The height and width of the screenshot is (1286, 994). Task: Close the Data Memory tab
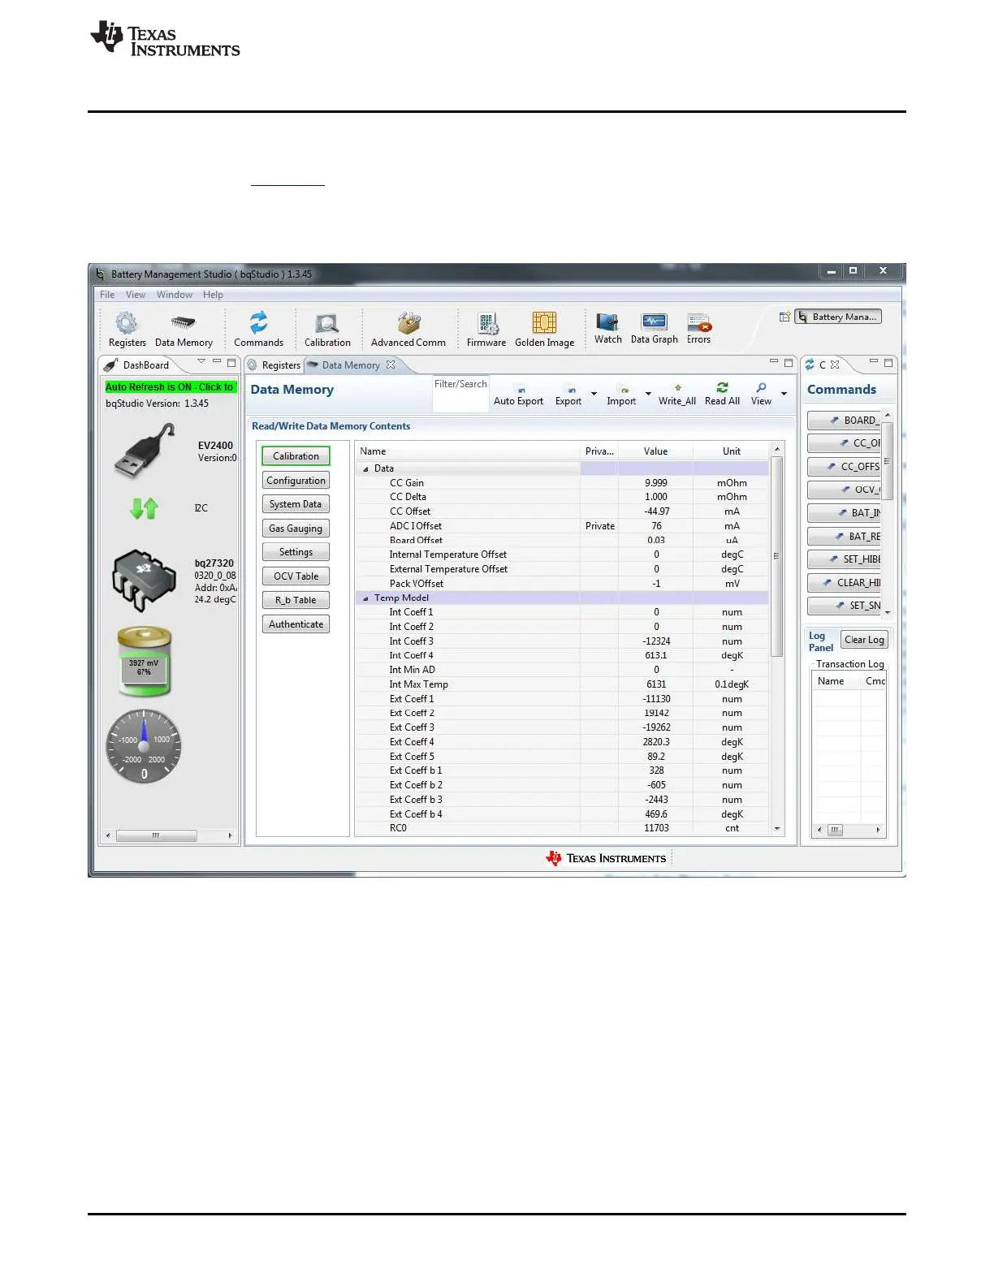click(391, 365)
